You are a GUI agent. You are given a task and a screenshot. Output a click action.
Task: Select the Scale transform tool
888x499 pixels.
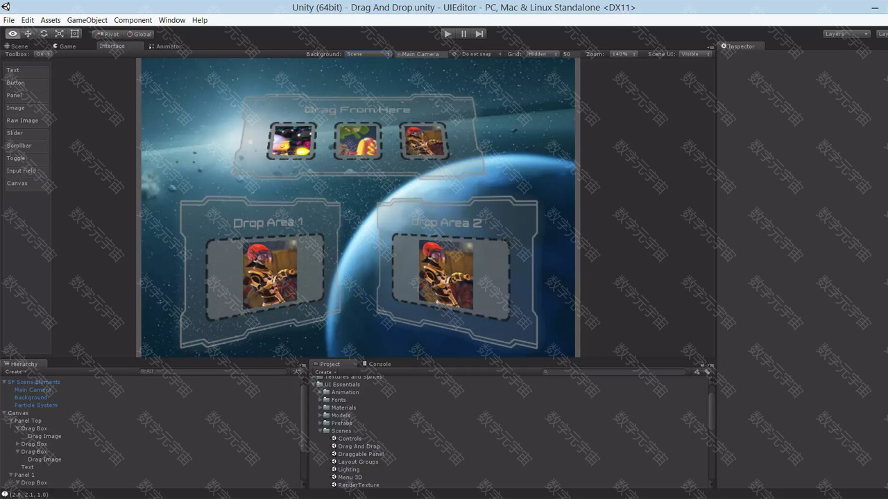pos(60,33)
